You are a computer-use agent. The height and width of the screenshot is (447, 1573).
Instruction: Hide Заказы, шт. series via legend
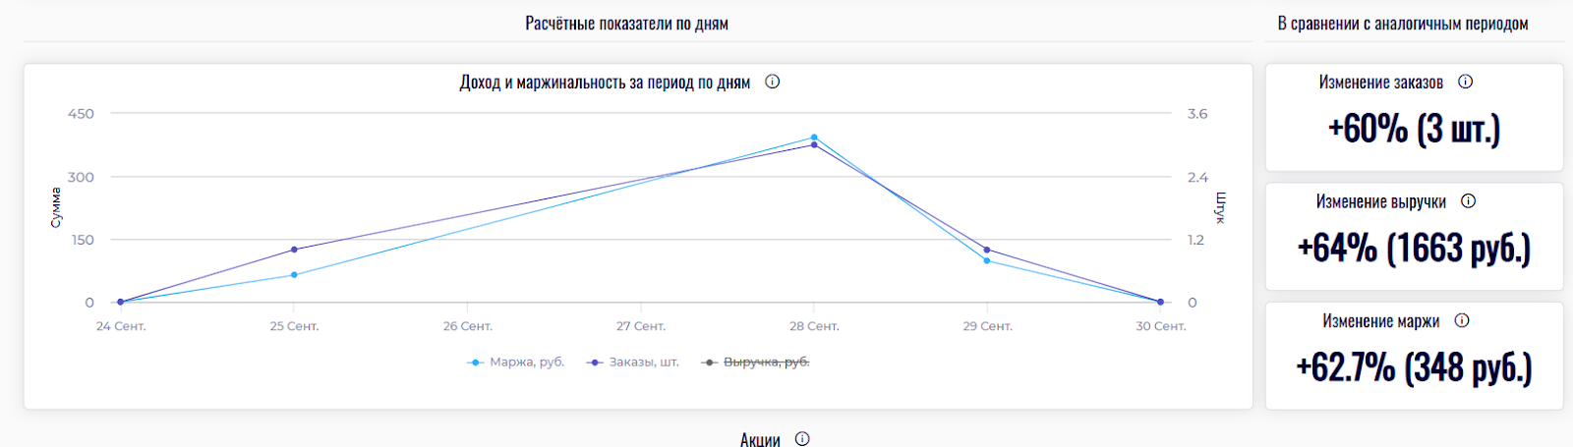(x=633, y=363)
